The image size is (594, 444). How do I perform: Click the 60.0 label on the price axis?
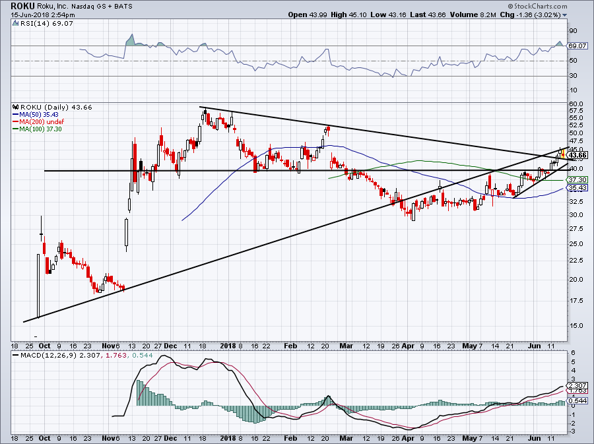[576, 104]
